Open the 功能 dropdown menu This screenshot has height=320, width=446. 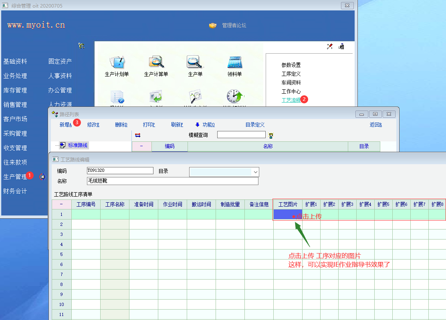[x=205, y=125]
